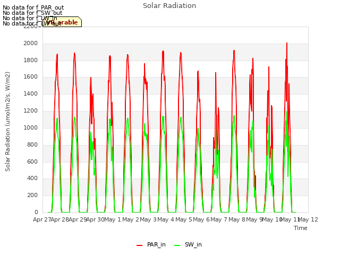Image resolution: width=340 pixels, height=255 pixels.
Task: Click the 800 y-axis tick label
Action: 32,144
